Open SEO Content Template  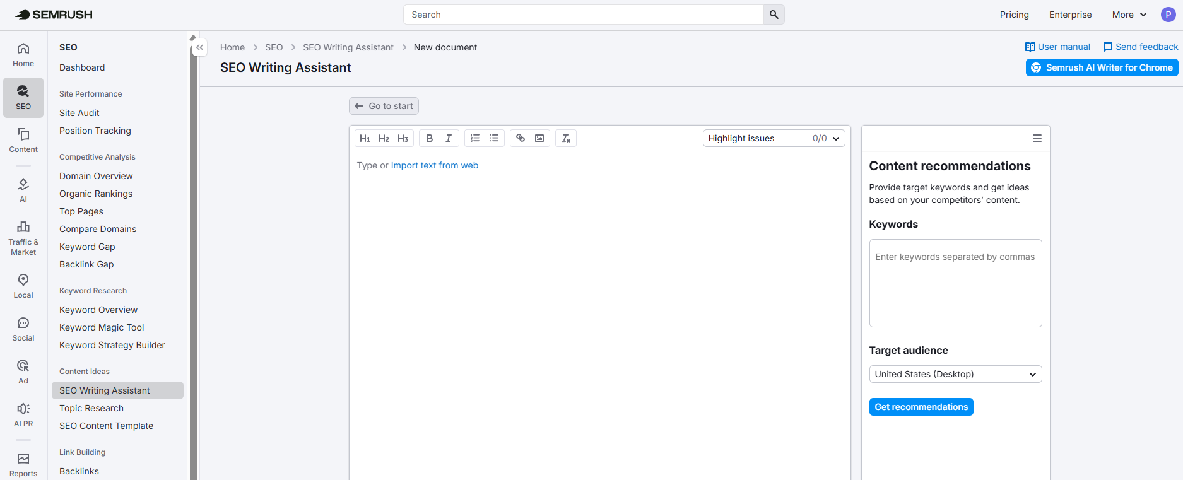pos(106,426)
